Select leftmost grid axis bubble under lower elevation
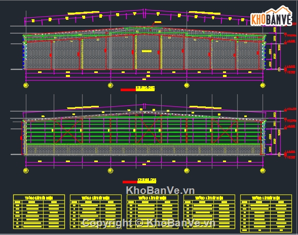Image resolution: width=298 pixels, height=235 pixels. pos(26,171)
